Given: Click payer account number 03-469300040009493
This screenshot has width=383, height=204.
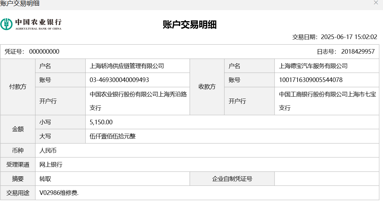Looking at the screenshot, I should [x=119, y=80].
